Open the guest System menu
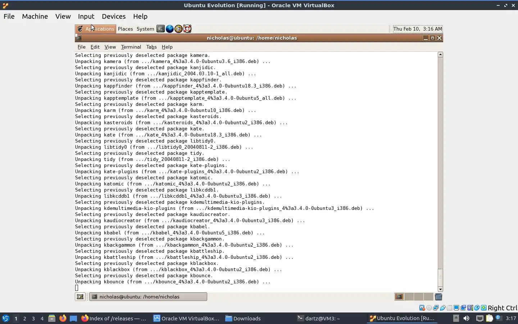This screenshot has height=324, width=518. point(145,29)
